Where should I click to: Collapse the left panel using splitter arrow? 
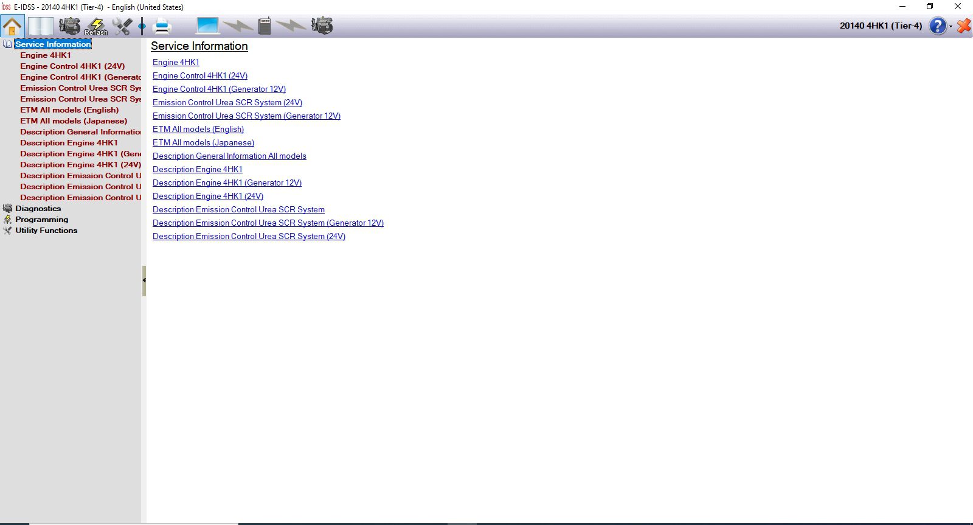click(x=144, y=280)
